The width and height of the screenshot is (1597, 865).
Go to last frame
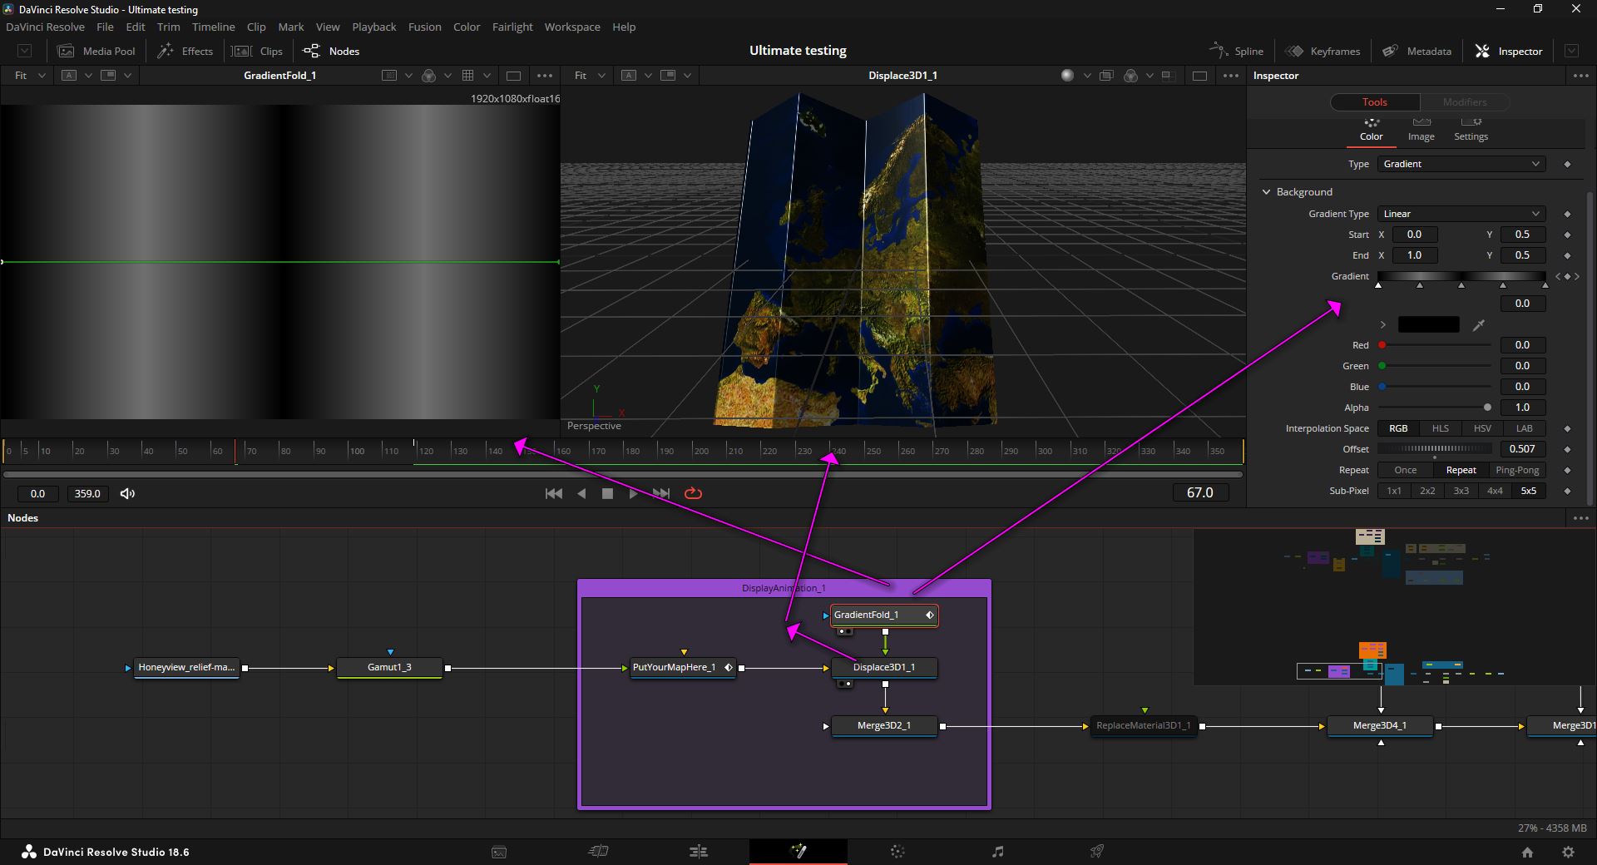pos(661,493)
